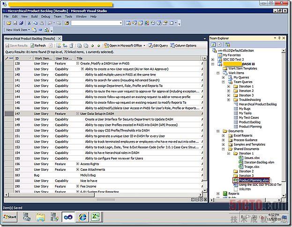Open the Product Backlog query
Image resolution: width=292 pixels, height=227 pixels.
tap(249, 122)
